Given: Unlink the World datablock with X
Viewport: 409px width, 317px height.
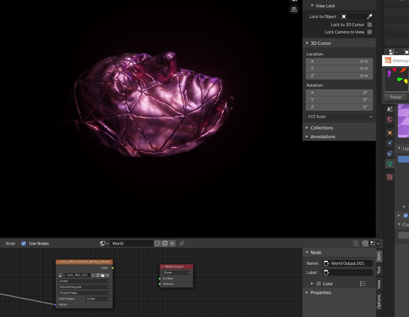Looking at the screenshot, I should (172, 243).
